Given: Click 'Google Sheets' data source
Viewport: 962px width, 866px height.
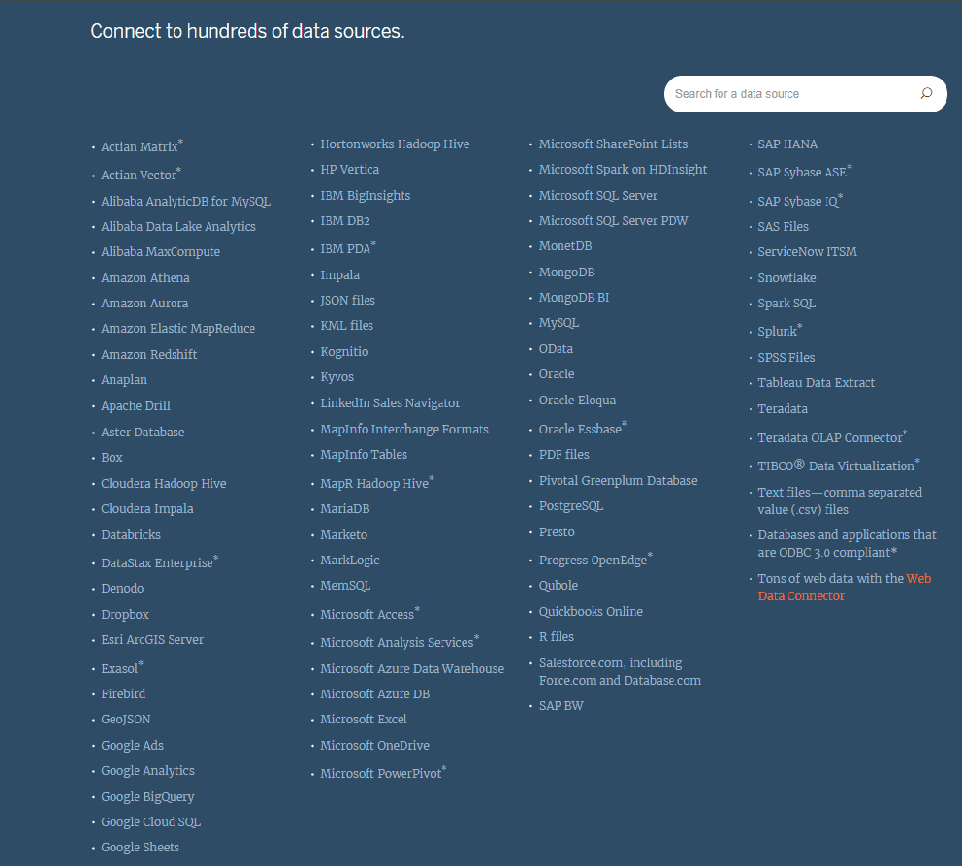Looking at the screenshot, I should (141, 847).
